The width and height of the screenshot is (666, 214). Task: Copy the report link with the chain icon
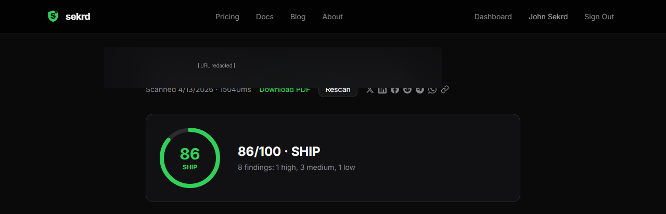(445, 90)
